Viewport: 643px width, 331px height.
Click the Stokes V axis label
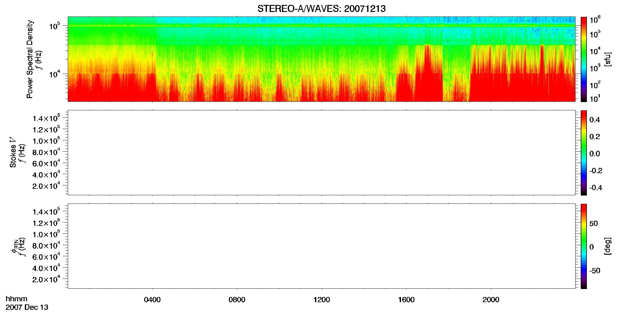[13, 152]
